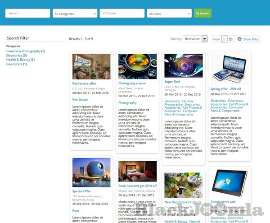The width and height of the screenshot is (270, 223).
Task: Filter by Electronics category in sidebar
Action: [14, 56]
